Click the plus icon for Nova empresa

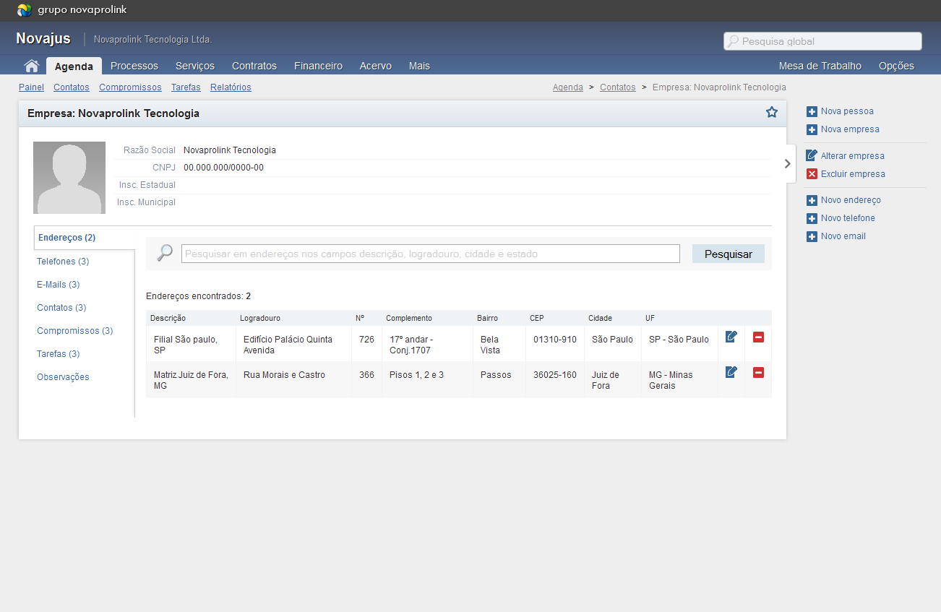click(812, 129)
